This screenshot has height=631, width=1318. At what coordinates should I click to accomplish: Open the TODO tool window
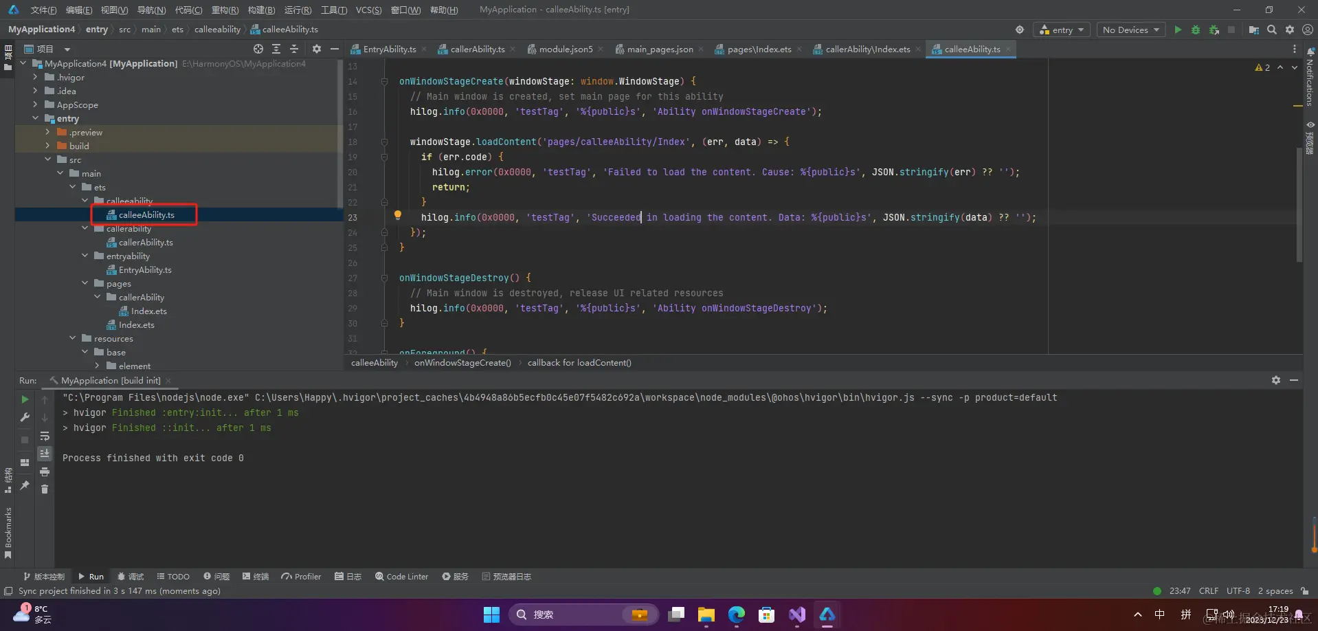tap(173, 577)
